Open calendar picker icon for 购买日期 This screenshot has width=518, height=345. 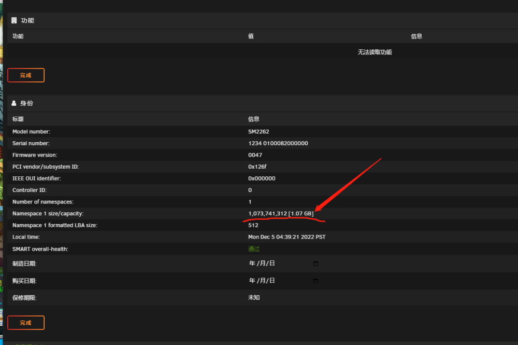pyautogui.click(x=315, y=281)
